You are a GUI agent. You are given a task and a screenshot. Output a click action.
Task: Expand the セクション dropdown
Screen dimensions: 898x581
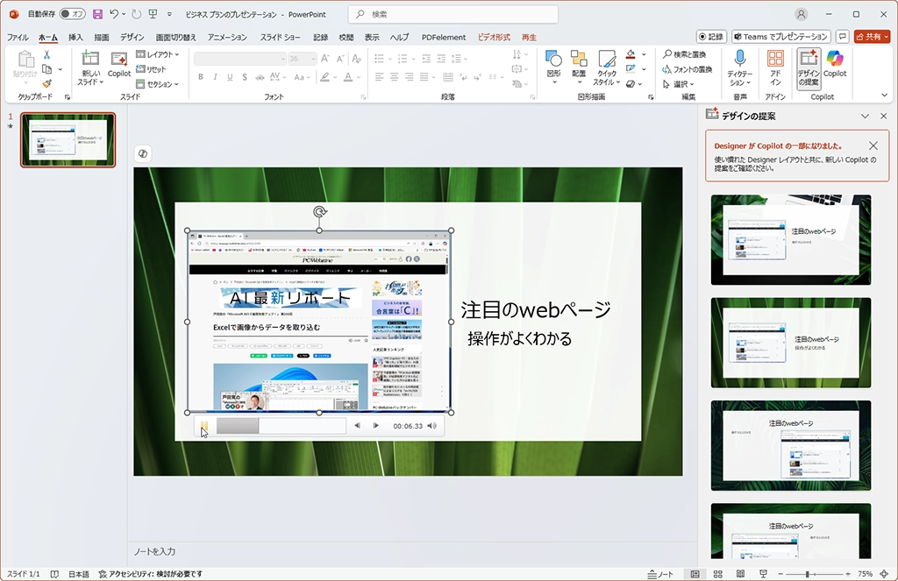pyautogui.click(x=158, y=84)
